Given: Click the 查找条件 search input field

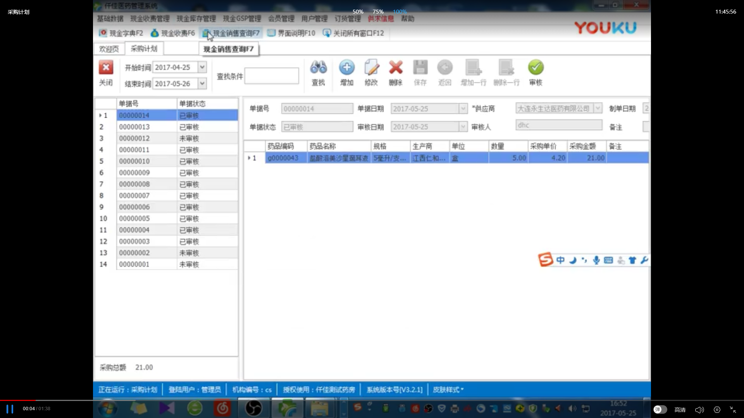Looking at the screenshot, I should click(272, 76).
